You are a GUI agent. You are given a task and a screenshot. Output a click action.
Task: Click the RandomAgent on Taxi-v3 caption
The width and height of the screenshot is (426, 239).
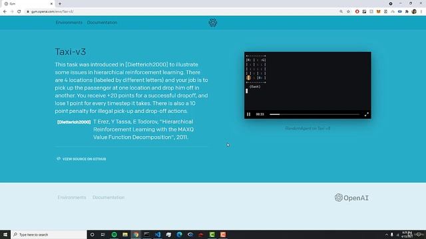pyautogui.click(x=308, y=128)
